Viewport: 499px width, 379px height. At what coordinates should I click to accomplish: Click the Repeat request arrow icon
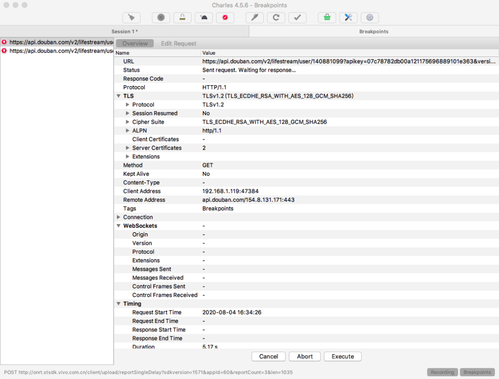(276, 18)
